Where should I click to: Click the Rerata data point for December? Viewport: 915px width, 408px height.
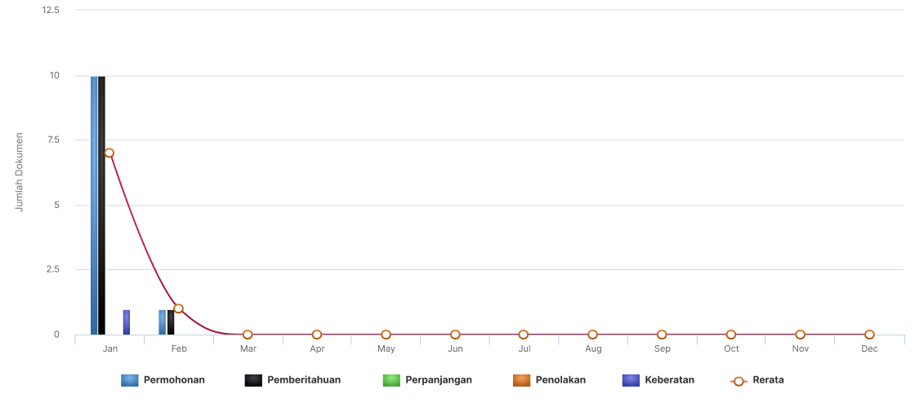[869, 335]
